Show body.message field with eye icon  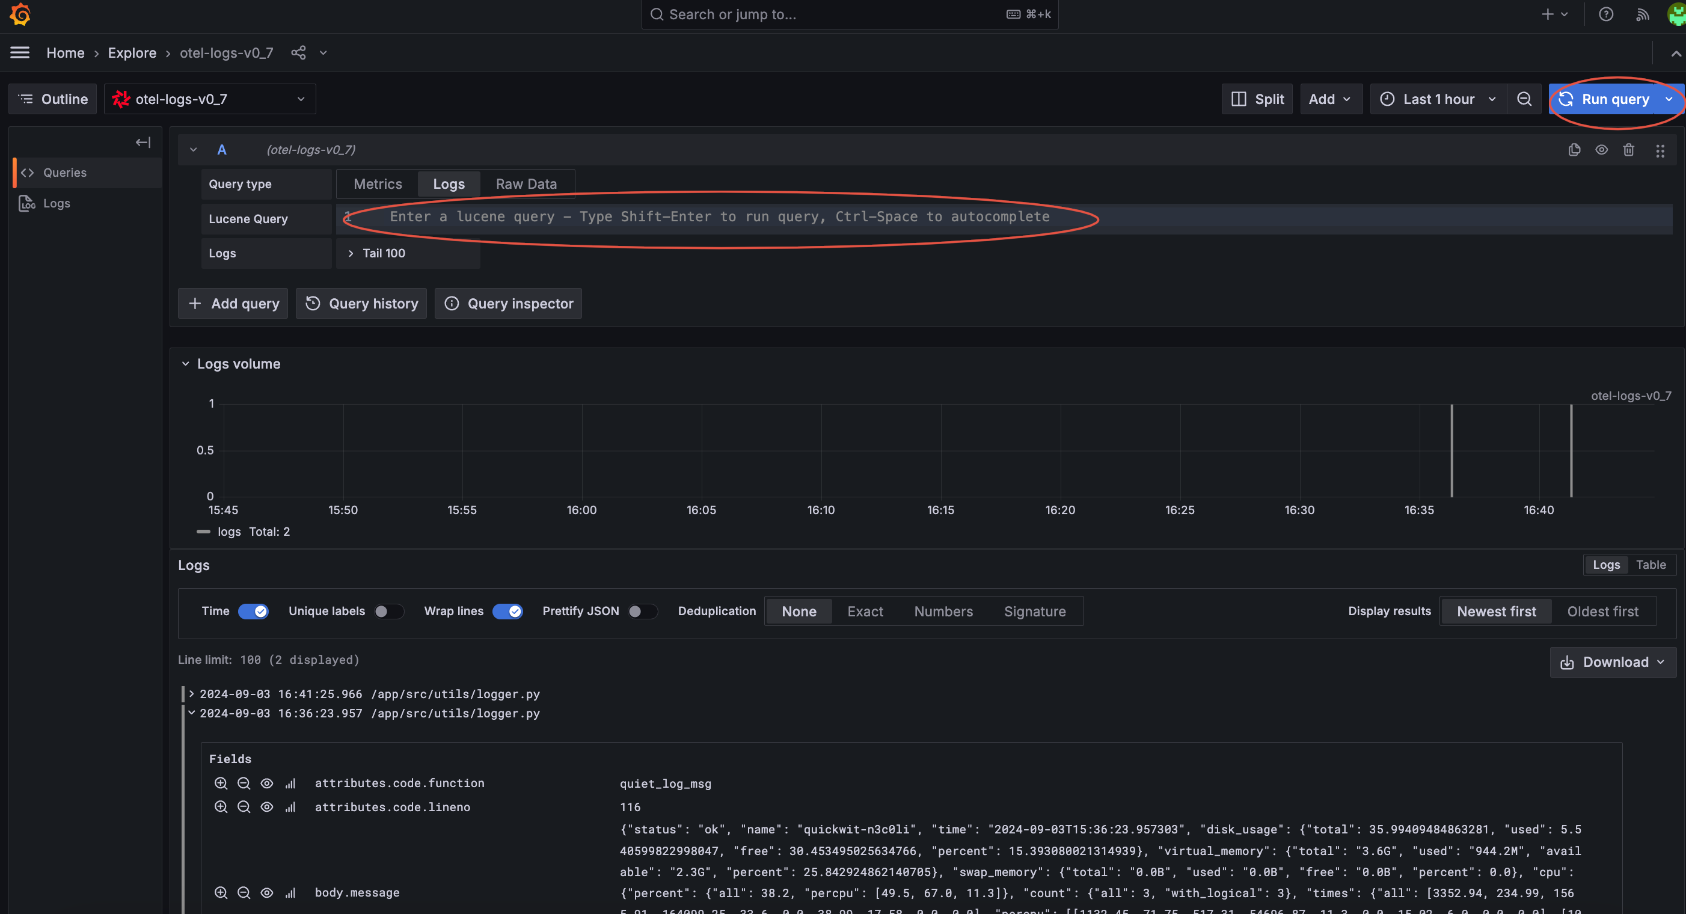pyautogui.click(x=266, y=892)
